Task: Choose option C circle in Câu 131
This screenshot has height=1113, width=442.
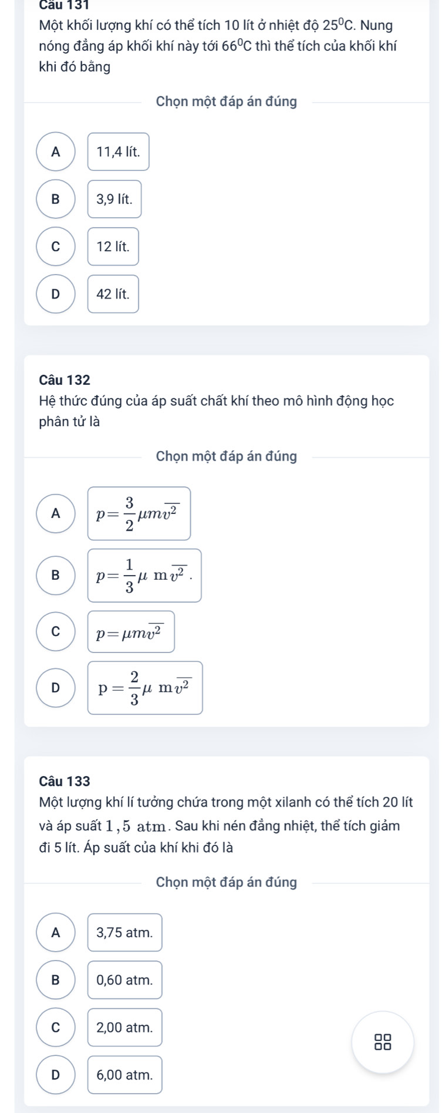Action: [56, 246]
